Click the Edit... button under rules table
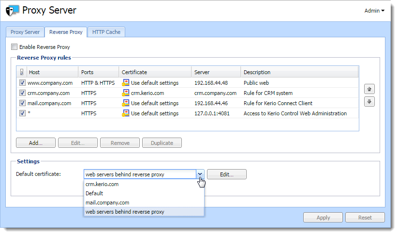The width and height of the screenshot is (398, 235). coord(78,143)
